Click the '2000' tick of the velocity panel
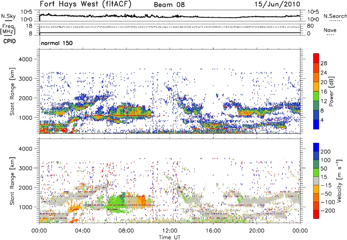This screenshot has width=347, height=240. (25, 188)
